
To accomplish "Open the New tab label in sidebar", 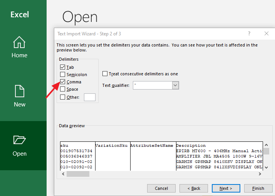I will point(20,105).
